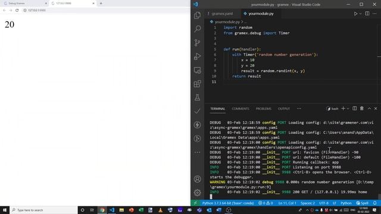The height and width of the screenshot is (214, 381).
Task: Split the editor right
Action: click(367, 14)
